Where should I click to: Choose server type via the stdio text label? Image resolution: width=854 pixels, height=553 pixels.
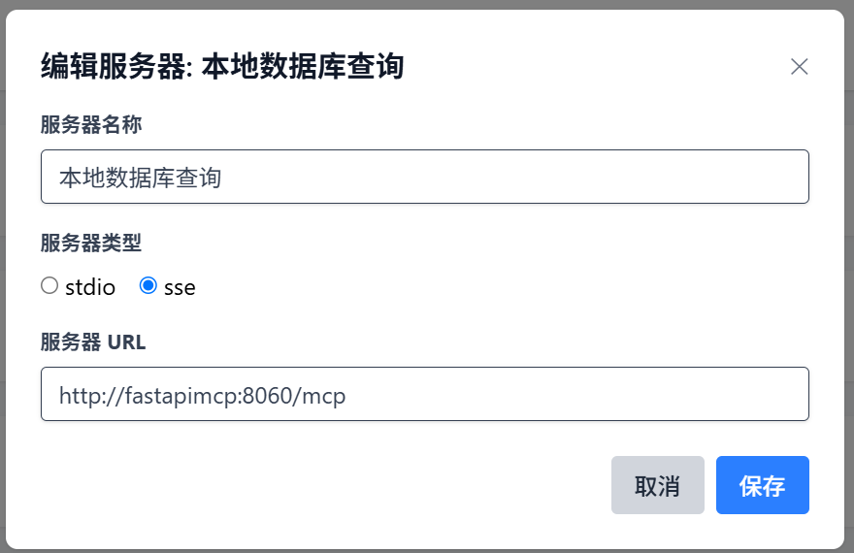(90, 287)
